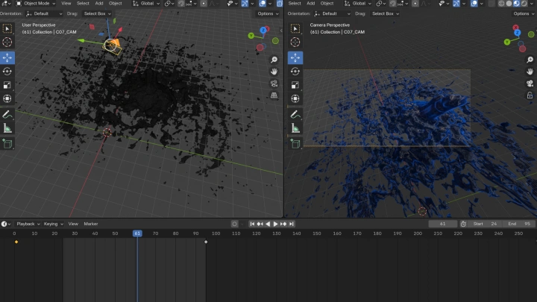Toggle proportional editing in camera viewport header
The image size is (537, 302).
[415, 4]
